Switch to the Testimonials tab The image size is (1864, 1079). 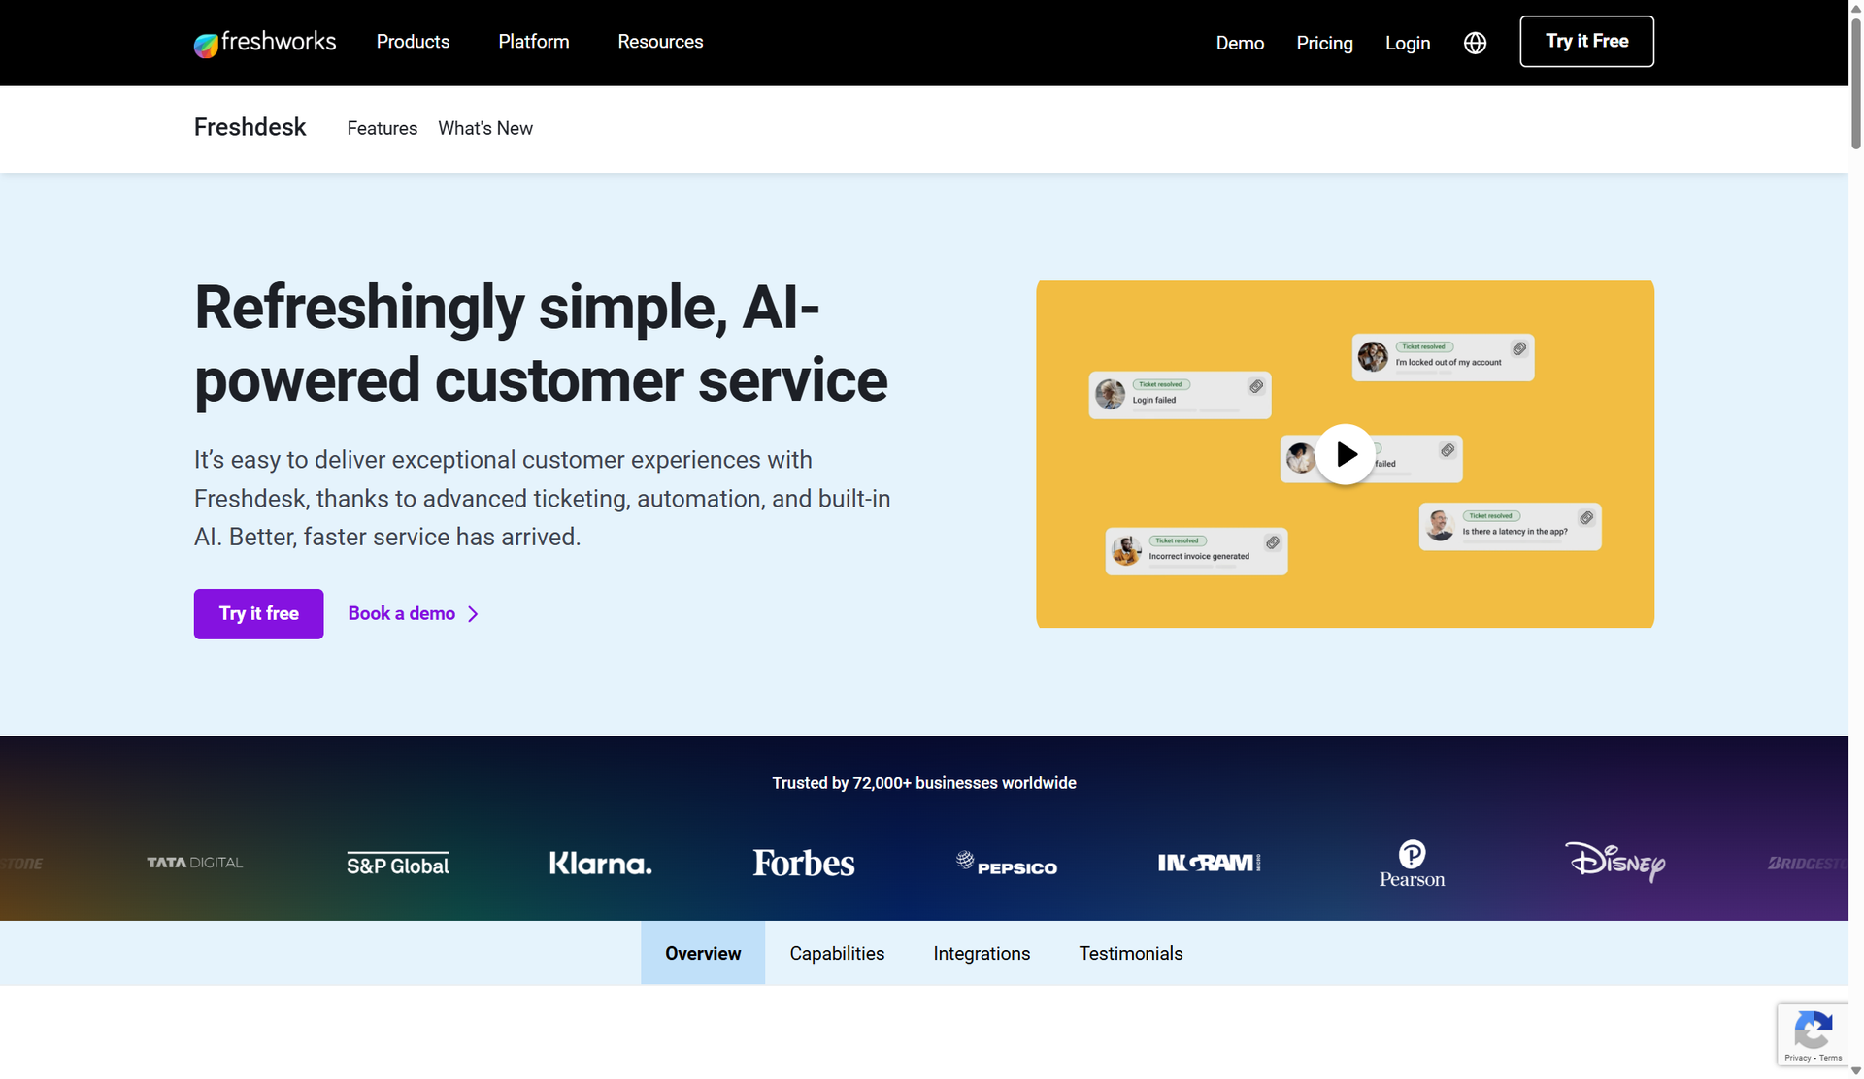(1130, 953)
